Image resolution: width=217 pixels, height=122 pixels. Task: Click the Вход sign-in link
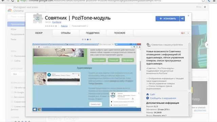click(199, 7)
